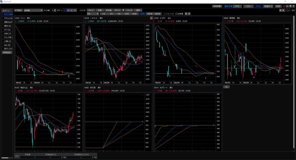Expand the arrow dropdown next to チャート
This screenshot has height=160, width=296.
[123, 10]
